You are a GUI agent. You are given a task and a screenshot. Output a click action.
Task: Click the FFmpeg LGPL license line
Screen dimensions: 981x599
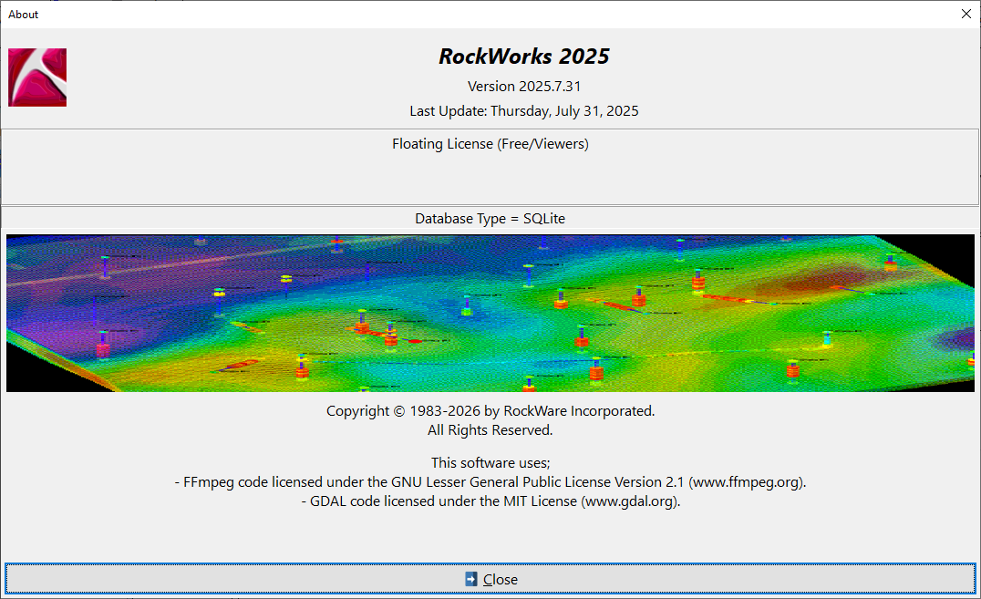(x=490, y=482)
